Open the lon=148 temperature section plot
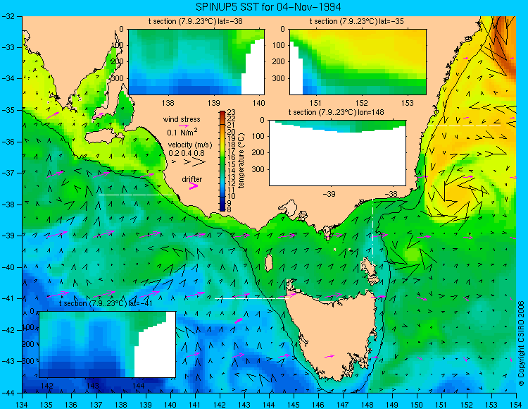The height and width of the screenshot is (409, 528). 337,153
